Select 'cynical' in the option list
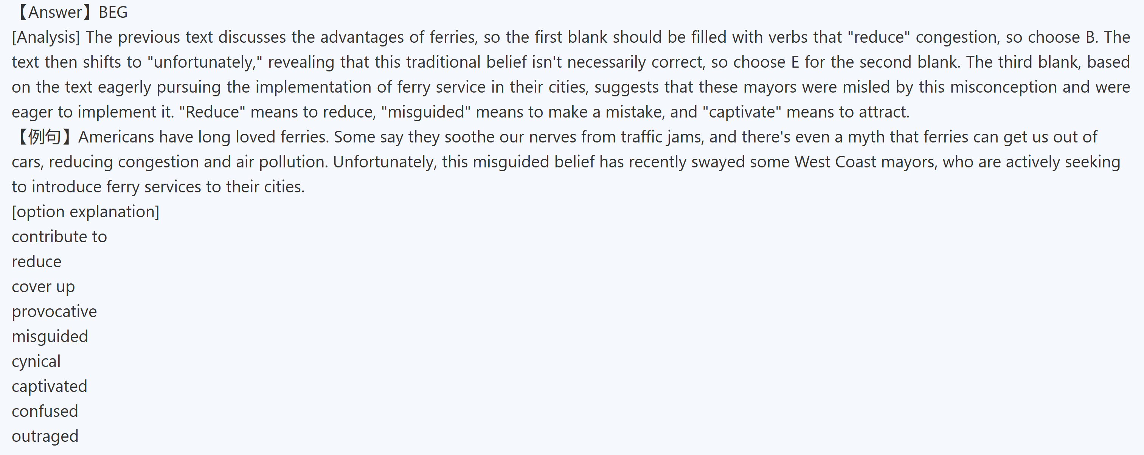Image resolution: width=1144 pixels, height=455 pixels. pyautogui.click(x=36, y=361)
